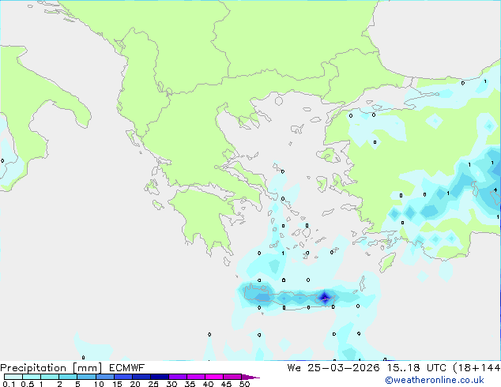Click the above-50 mm arrow legend tip
Image resolution: width=501 pixels, height=387 pixels.
coord(250,377)
